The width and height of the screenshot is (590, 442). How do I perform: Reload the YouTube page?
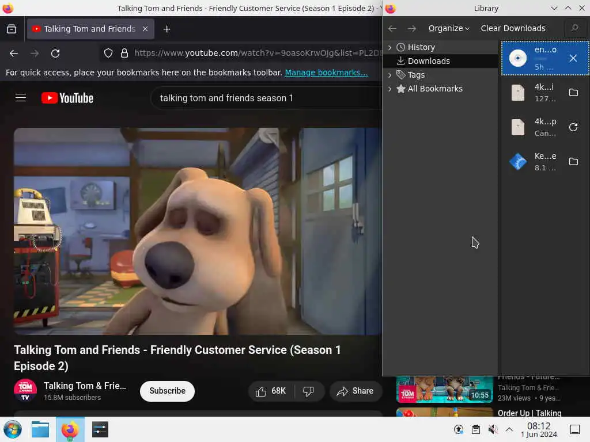click(x=55, y=54)
